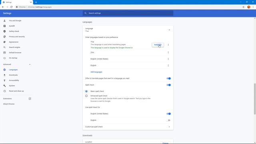Click the Downloads icon in sidebar

click(4, 75)
